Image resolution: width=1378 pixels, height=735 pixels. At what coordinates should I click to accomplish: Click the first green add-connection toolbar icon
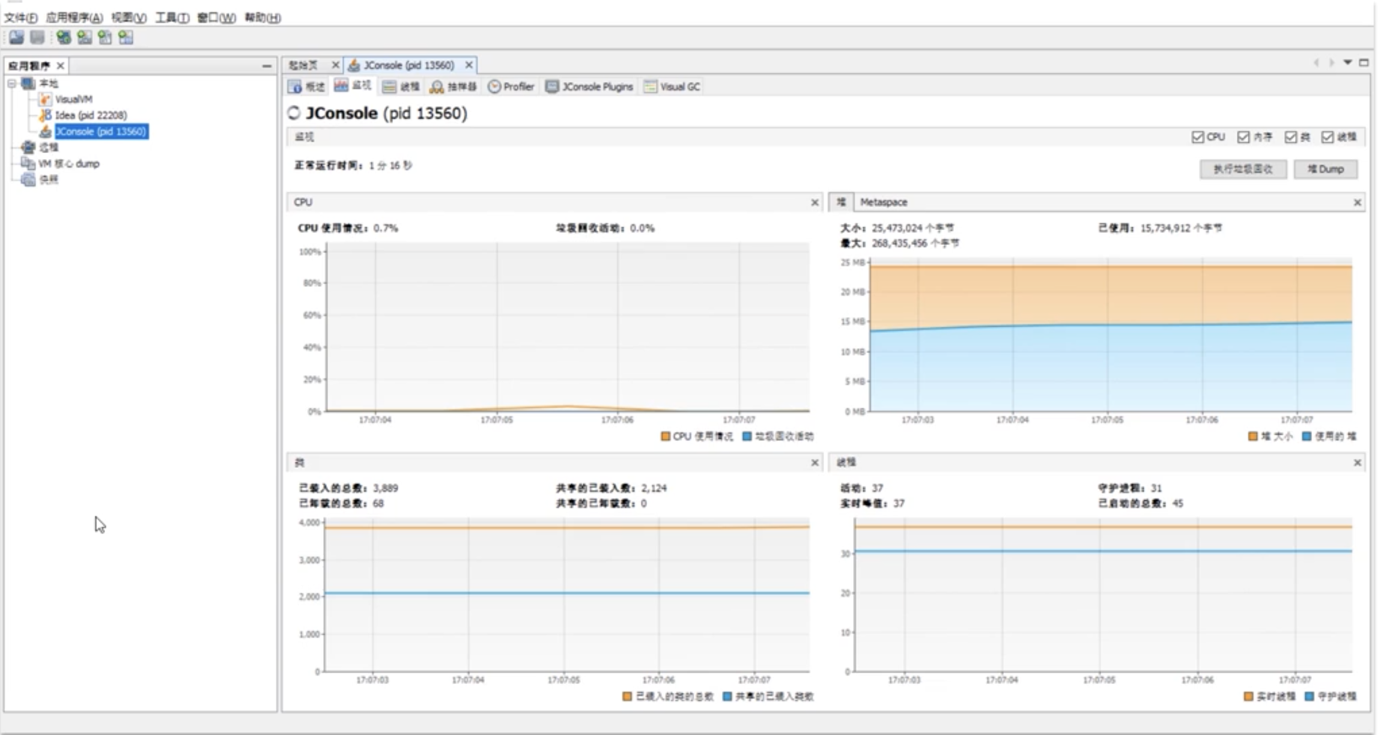pyautogui.click(x=64, y=37)
